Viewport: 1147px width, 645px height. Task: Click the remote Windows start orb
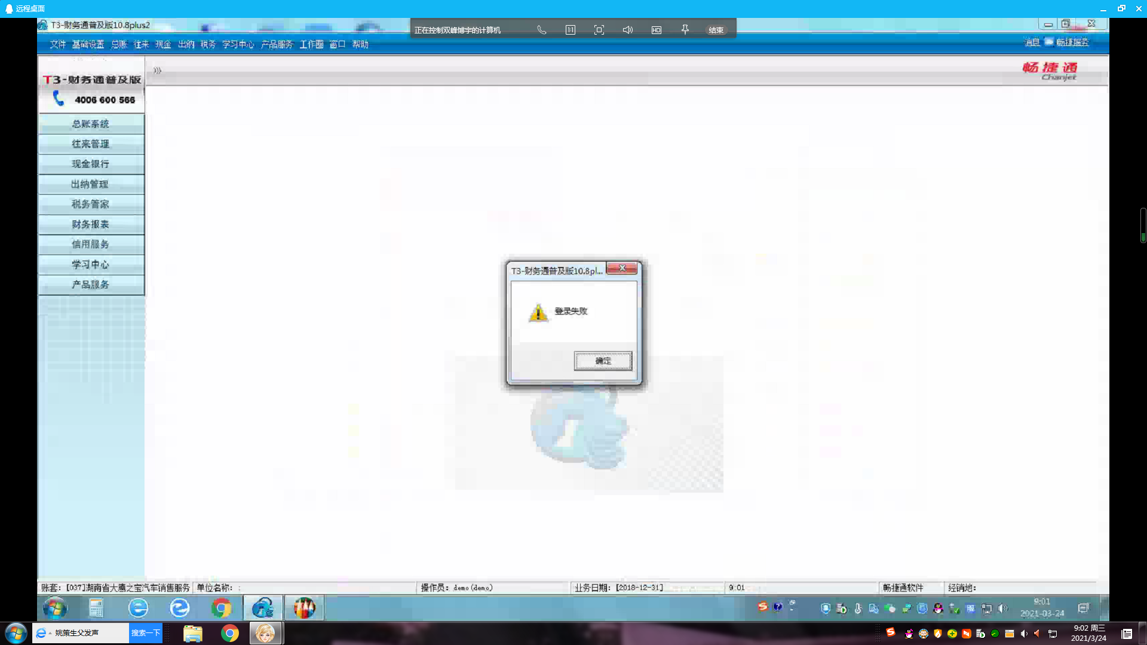point(55,609)
